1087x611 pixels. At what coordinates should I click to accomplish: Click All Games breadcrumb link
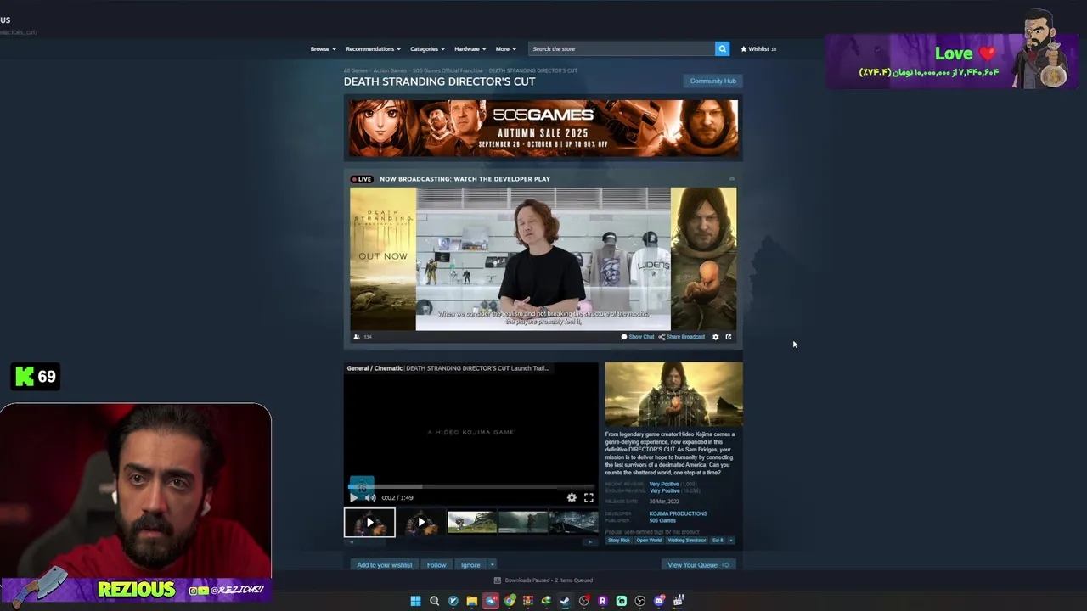(356, 70)
